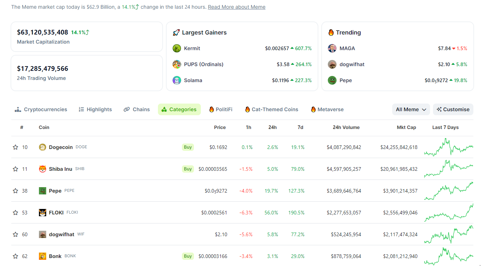Click the dogwifhat logo in table row

click(43, 234)
